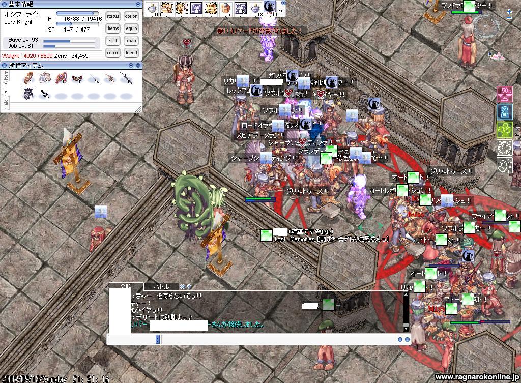Screen dimensions: 521x383
Task: Use the white potion hotkey with count 156
Action: click(x=153, y=8)
